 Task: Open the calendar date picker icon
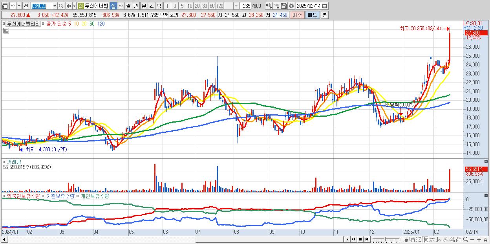(324, 6)
